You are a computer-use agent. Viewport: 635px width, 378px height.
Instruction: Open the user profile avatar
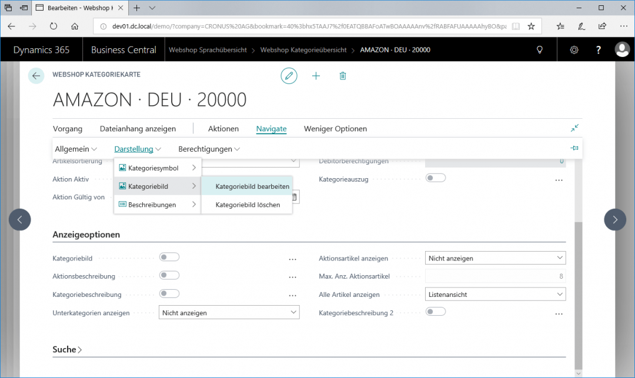(x=622, y=50)
